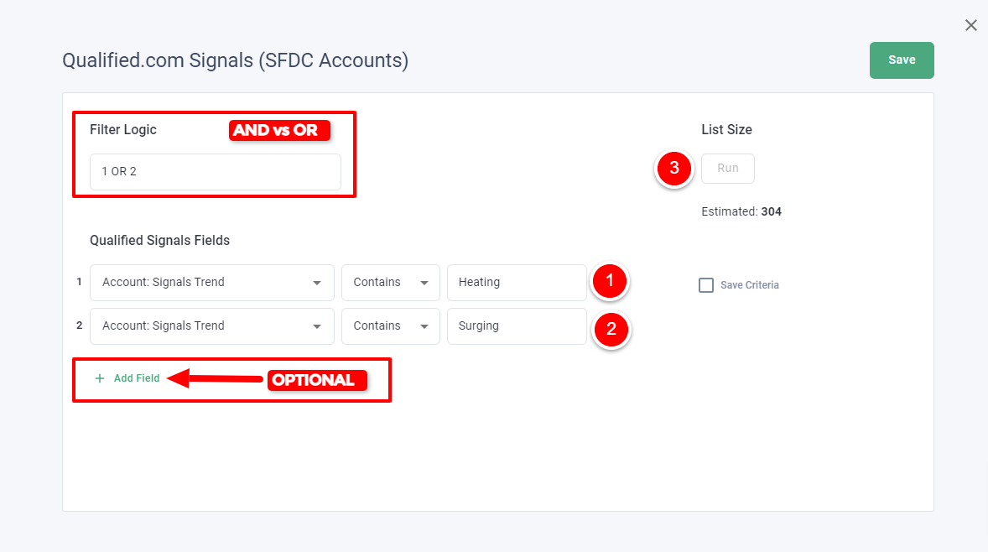988x552 pixels.
Task: Click the red number 3 annotation badge
Action: (x=674, y=169)
